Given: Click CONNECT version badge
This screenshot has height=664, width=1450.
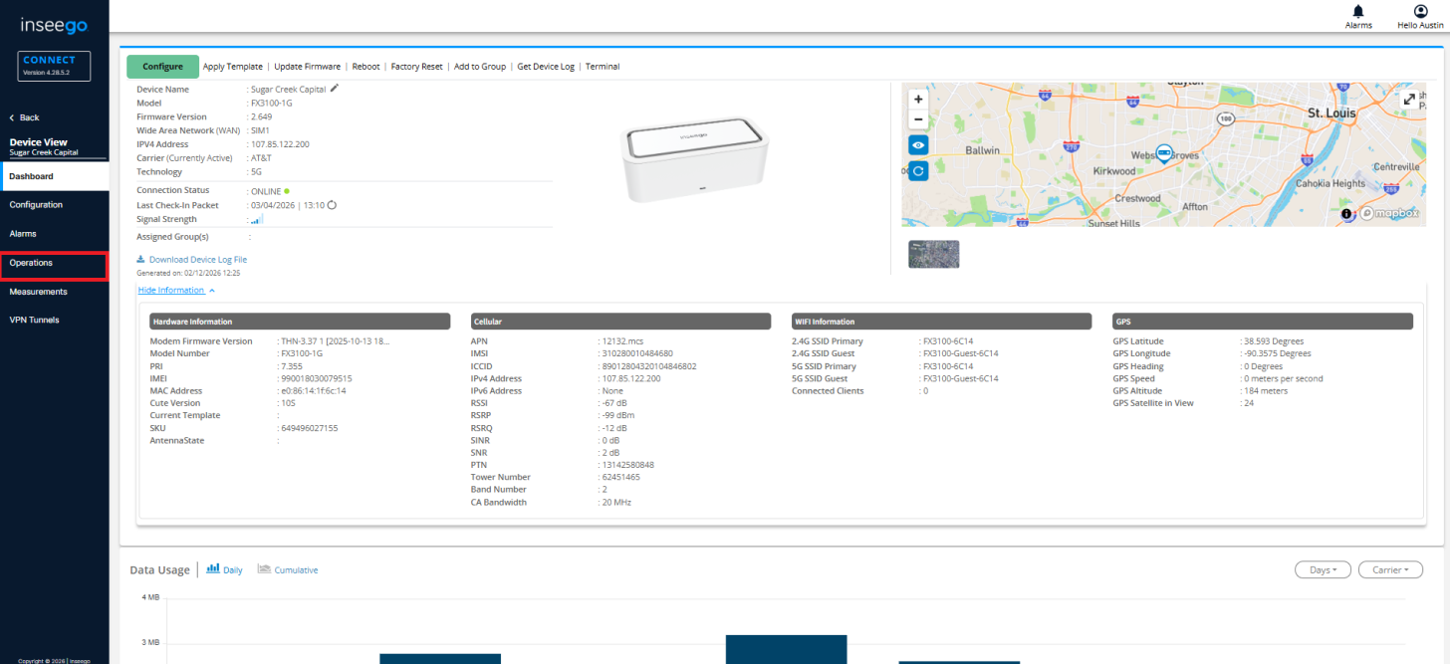Looking at the screenshot, I should pyautogui.click(x=55, y=66).
